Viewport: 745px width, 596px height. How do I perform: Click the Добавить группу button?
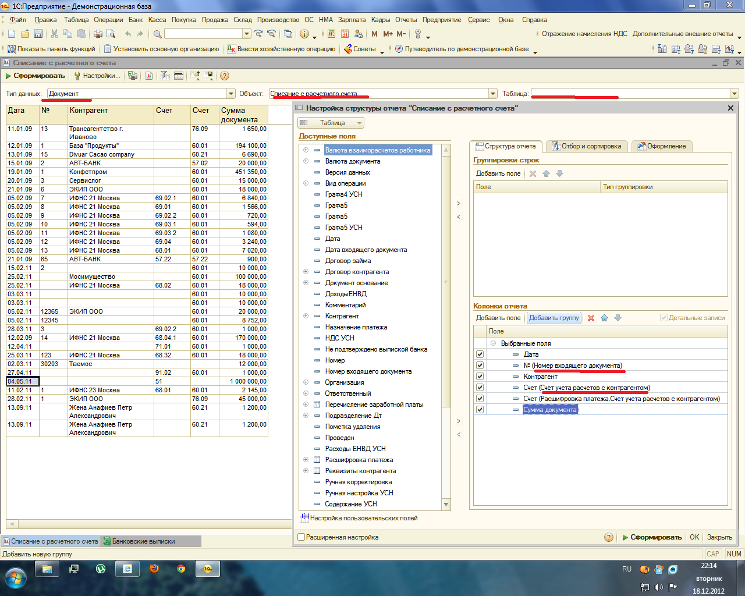(554, 318)
